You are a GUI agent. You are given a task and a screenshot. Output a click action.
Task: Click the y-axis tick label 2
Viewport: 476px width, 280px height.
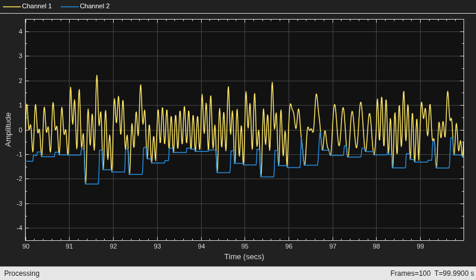21,81
